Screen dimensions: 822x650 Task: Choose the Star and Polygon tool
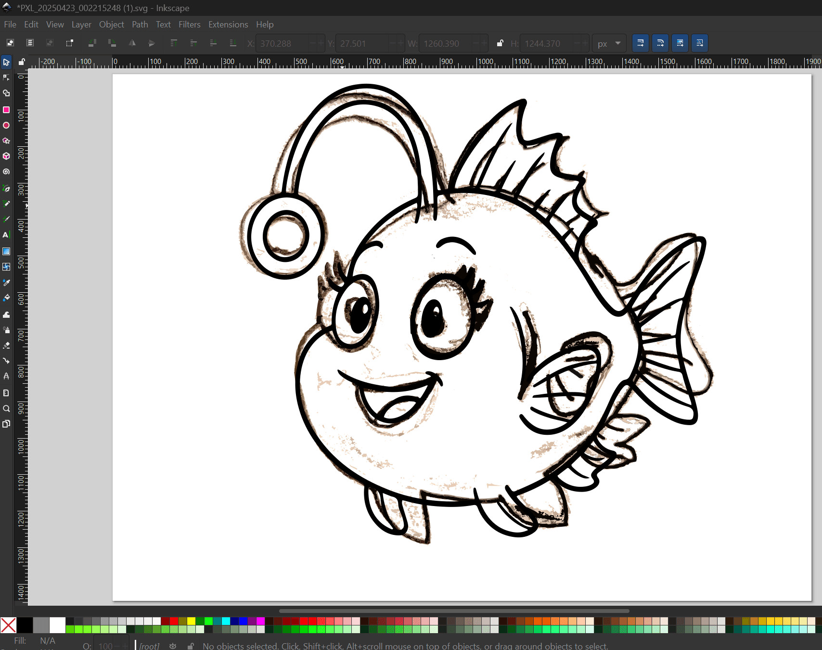pos(6,141)
